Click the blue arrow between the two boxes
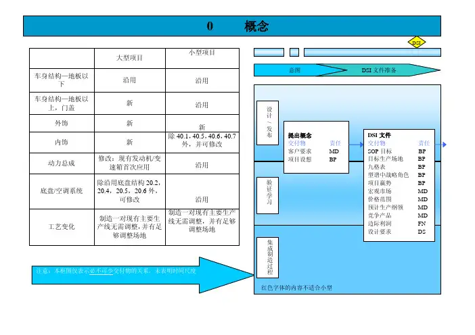Image resolution: width=475 pixels, height=335 pixels. pos(356,143)
